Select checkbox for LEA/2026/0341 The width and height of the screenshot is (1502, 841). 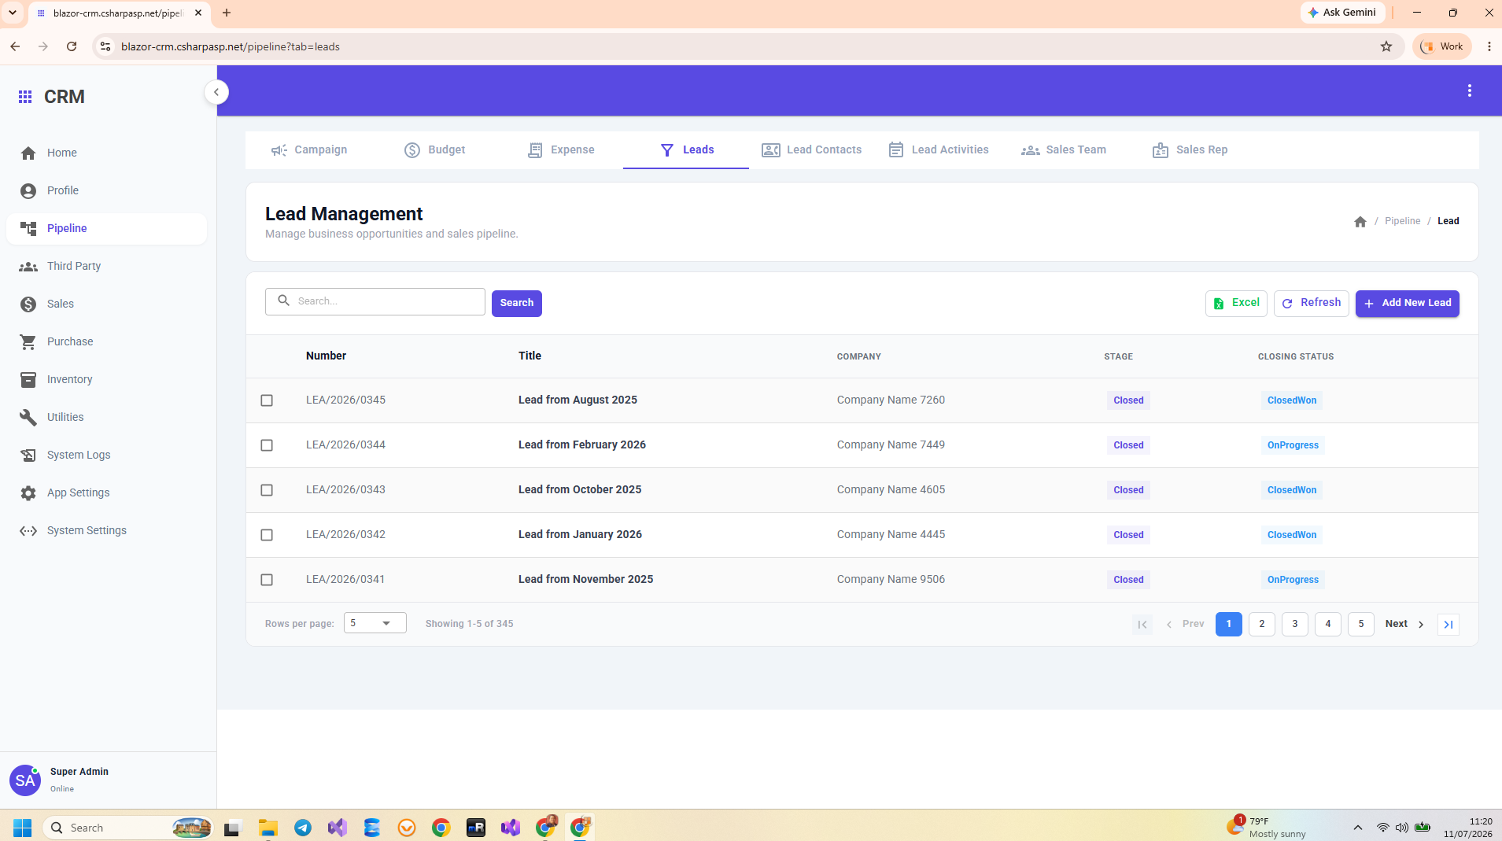pos(267,580)
